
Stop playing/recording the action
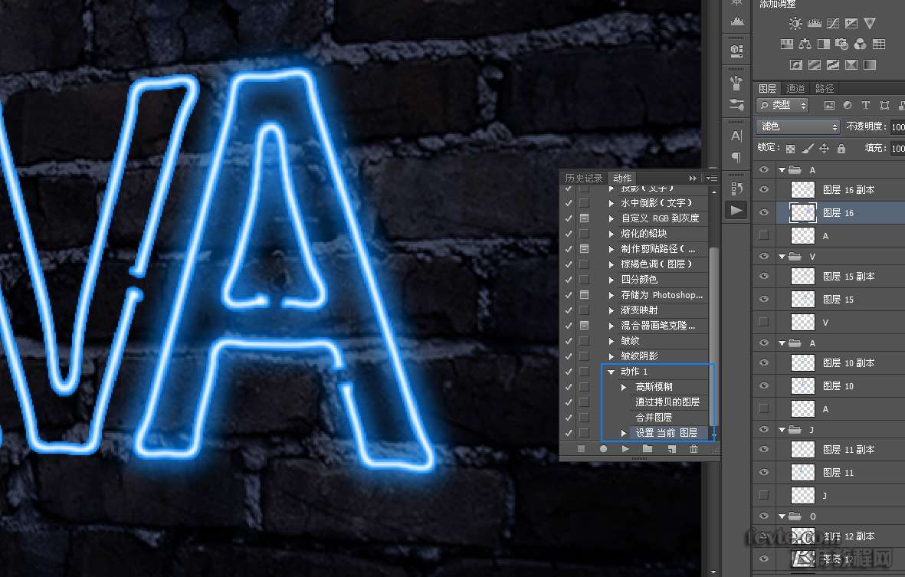(x=581, y=449)
